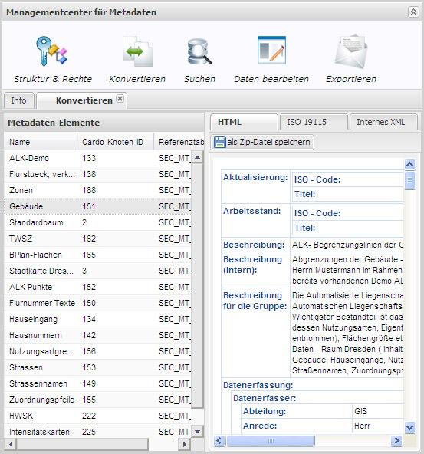Click the Konvertieren green arrows icon
The width and height of the screenshot is (424, 454).
click(137, 51)
